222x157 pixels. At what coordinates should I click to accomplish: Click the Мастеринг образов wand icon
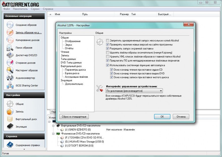[10, 70]
